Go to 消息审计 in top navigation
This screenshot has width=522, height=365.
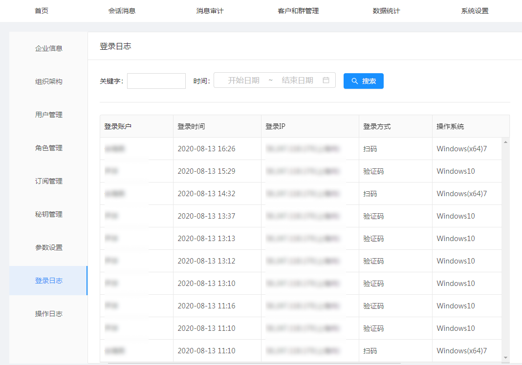point(210,11)
